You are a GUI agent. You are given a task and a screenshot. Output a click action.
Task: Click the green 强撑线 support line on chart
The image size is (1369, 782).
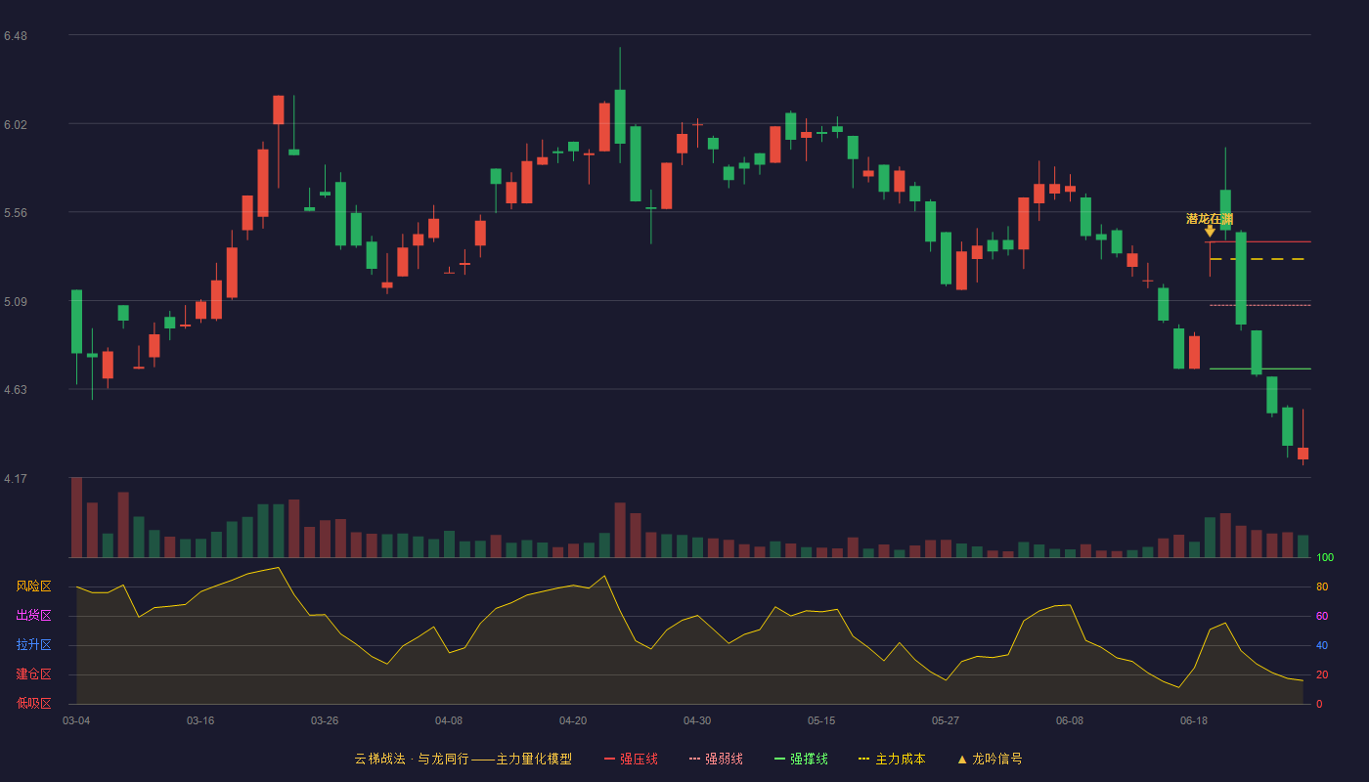tap(1259, 369)
